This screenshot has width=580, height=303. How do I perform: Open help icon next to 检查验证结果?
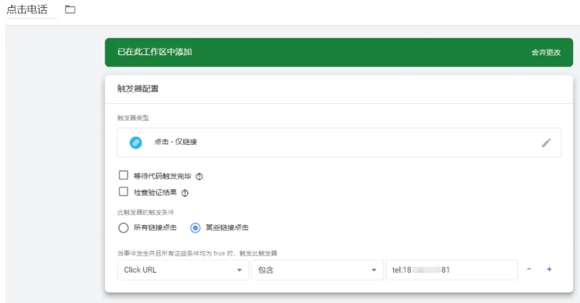(x=185, y=193)
